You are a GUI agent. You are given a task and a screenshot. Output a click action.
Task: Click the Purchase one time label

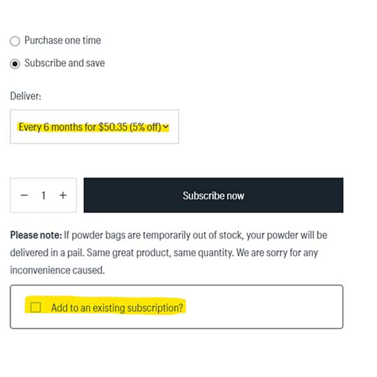click(63, 41)
